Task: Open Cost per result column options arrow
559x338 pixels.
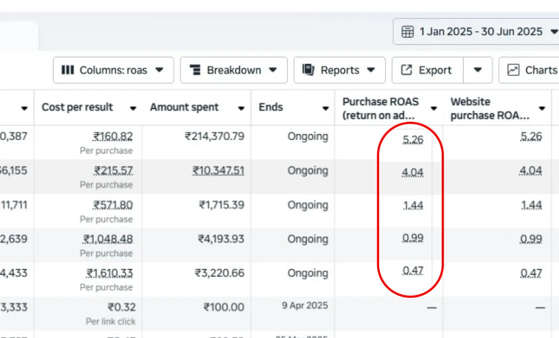Action: pyautogui.click(x=133, y=108)
